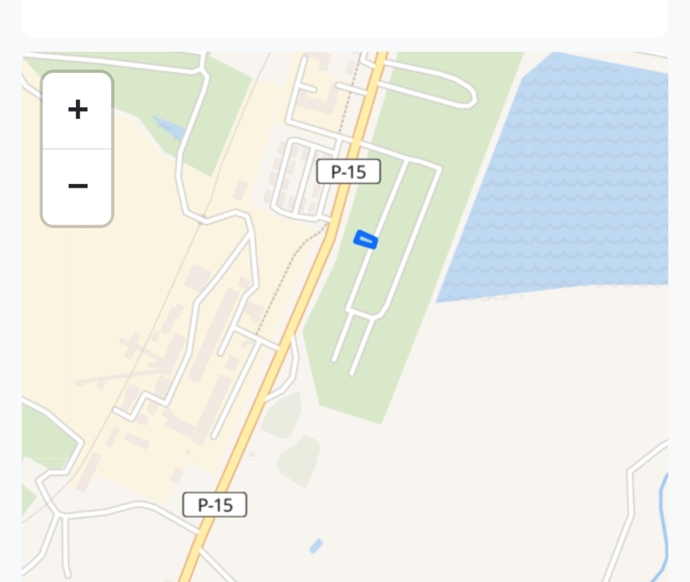Click the small blue pond in upper-left park

169,128
